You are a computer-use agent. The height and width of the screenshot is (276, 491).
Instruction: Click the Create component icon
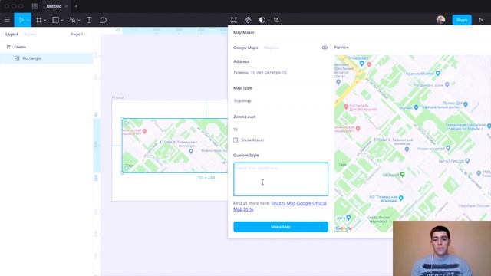[248, 20]
